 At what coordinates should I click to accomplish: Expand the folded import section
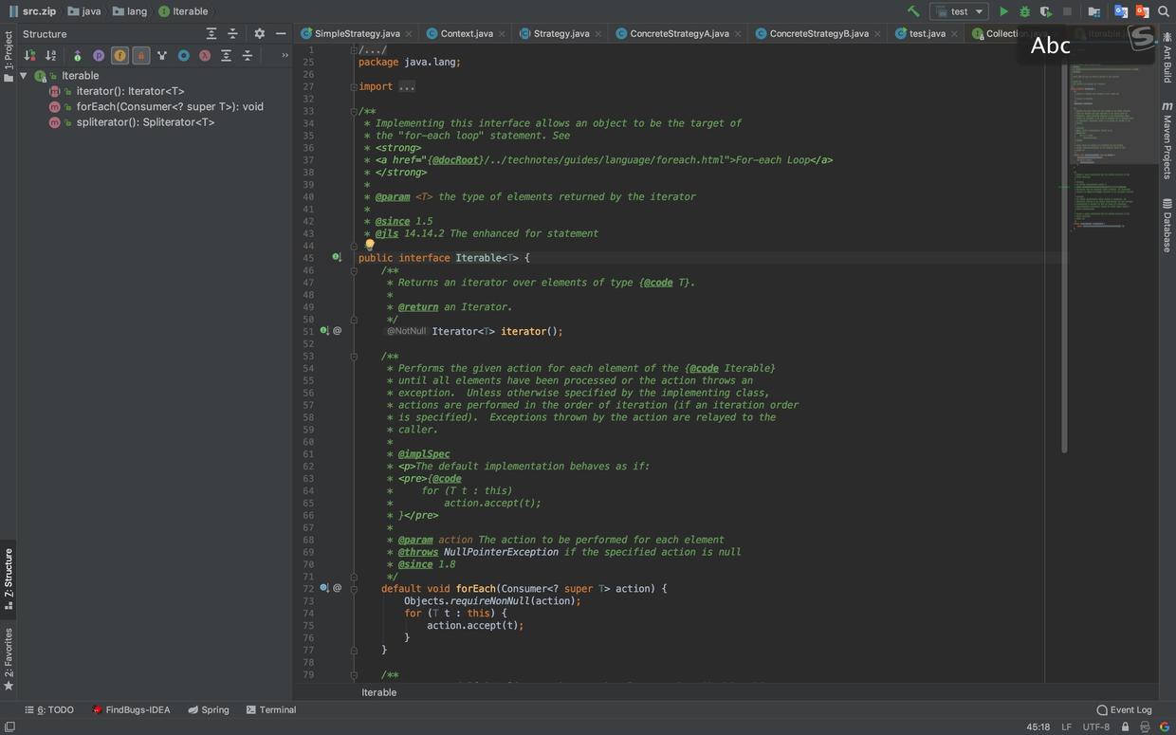[407, 86]
